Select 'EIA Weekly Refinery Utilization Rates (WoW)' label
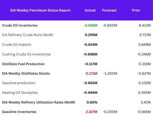Screen dimensions: 153x115 (39, 102)
